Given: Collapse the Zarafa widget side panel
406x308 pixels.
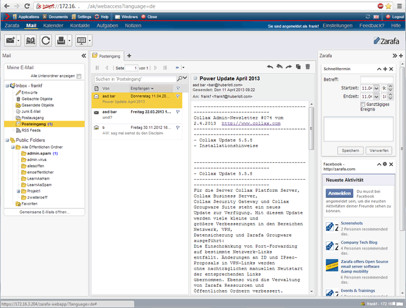Looking at the screenshot, I should [394, 56].
